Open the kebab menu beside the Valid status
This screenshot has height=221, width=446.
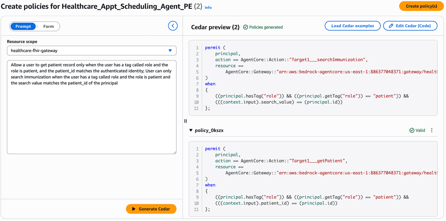click(432, 130)
